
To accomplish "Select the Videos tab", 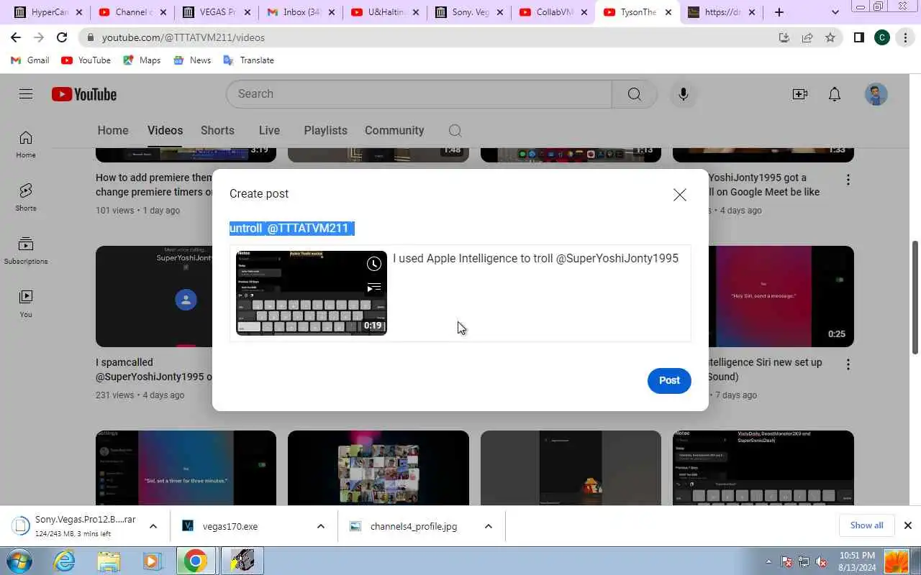I will coord(165,130).
